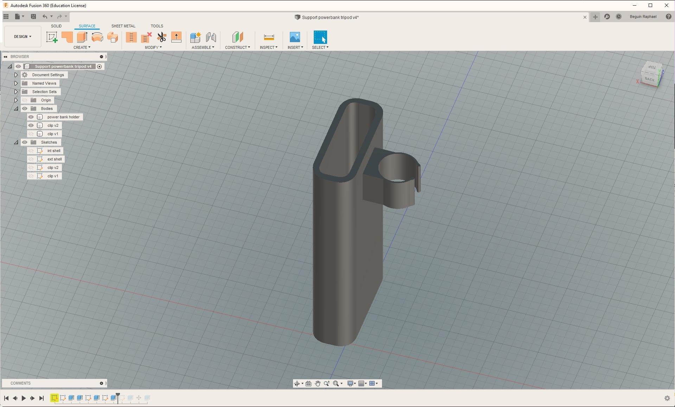This screenshot has height=407, width=675.
Task: Switch to the SOLID tab
Action: [x=56, y=26]
